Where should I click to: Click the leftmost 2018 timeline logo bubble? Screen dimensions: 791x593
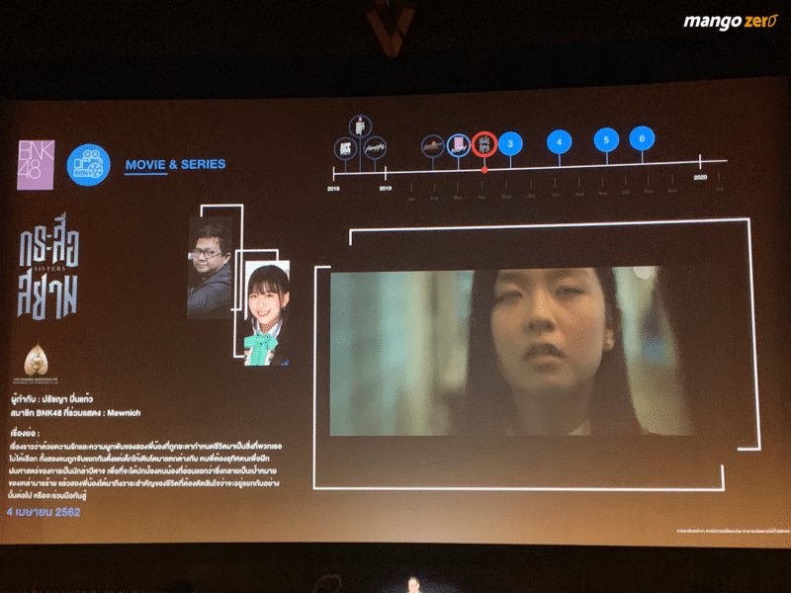345,149
